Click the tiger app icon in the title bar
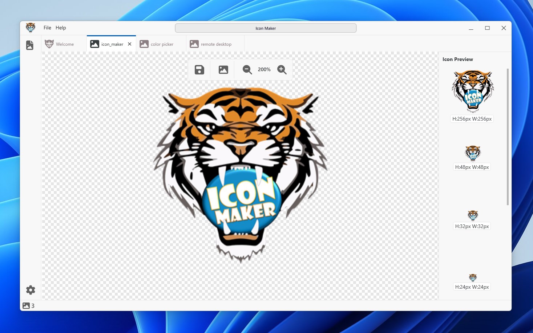533x333 pixels. (x=31, y=27)
